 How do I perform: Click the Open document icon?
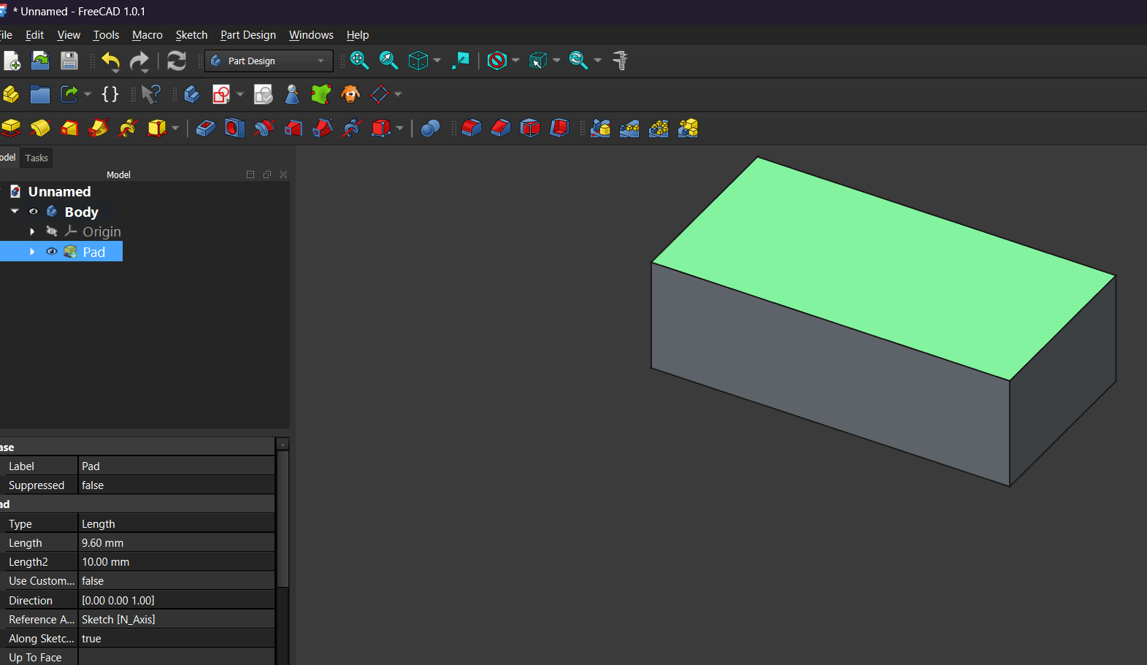click(x=40, y=61)
